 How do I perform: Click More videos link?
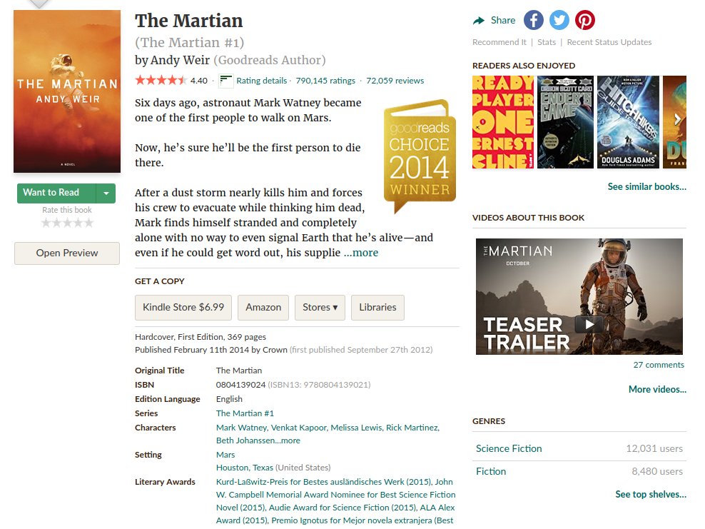coord(657,390)
